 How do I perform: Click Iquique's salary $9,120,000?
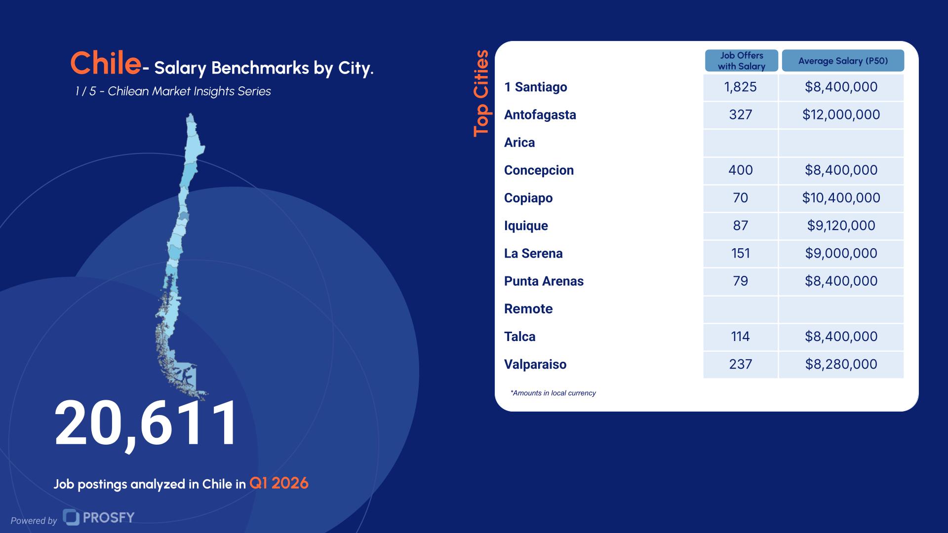pyautogui.click(x=841, y=226)
